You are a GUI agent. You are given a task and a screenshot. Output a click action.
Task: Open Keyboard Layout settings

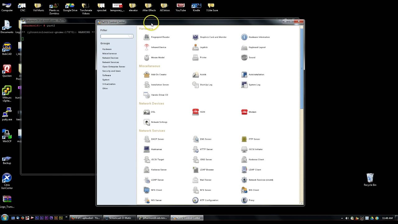click(x=253, y=47)
